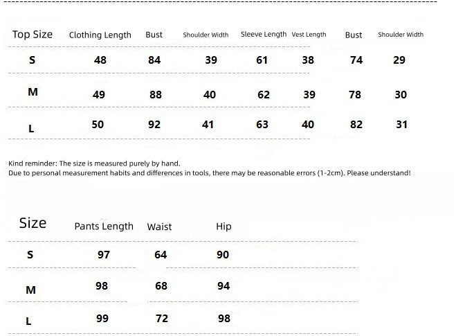The image size is (456, 336).
Task: Select pants length value 99 for size L
Action: [103, 318]
